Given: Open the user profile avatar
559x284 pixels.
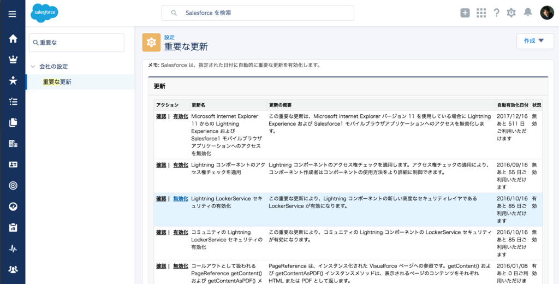Looking at the screenshot, I should coord(547,13).
